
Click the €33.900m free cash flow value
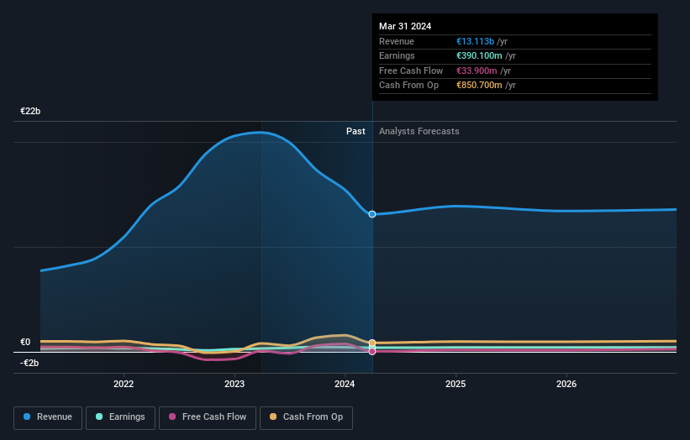tap(477, 71)
